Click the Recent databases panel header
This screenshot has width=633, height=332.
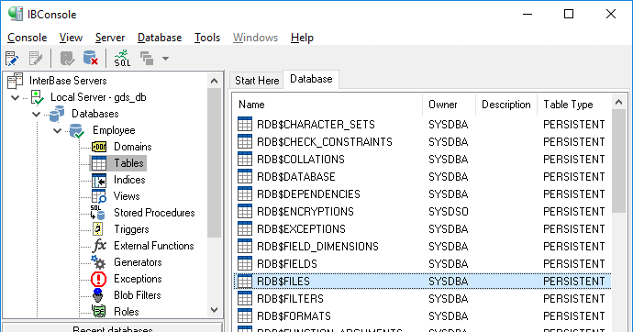point(113,327)
